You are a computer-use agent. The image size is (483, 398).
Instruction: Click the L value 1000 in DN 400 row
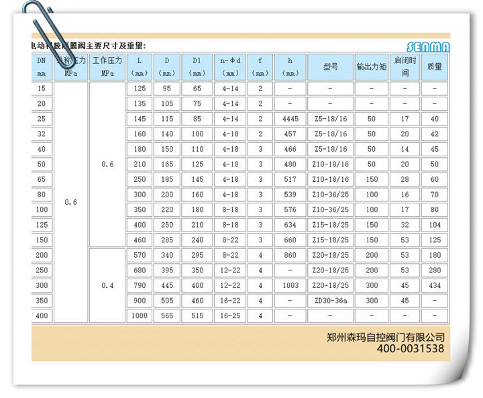click(140, 315)
